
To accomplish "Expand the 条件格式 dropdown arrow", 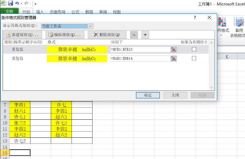I will (221, 35).
